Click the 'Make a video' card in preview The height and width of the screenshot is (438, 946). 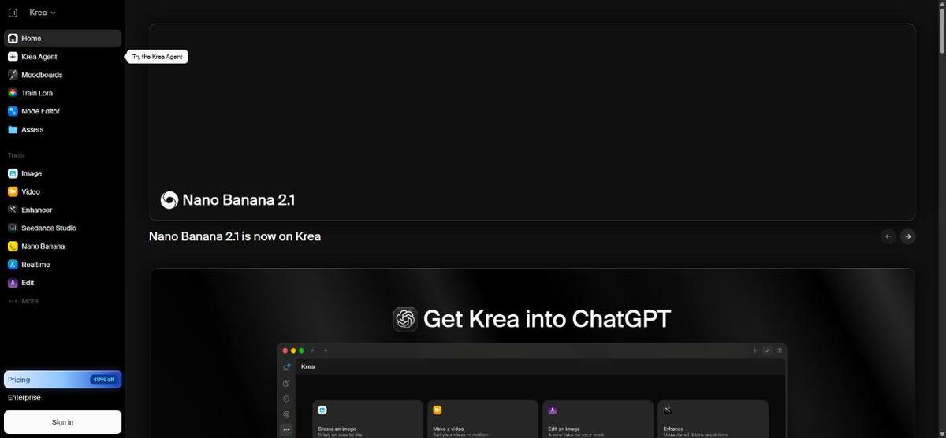point(482,419)
